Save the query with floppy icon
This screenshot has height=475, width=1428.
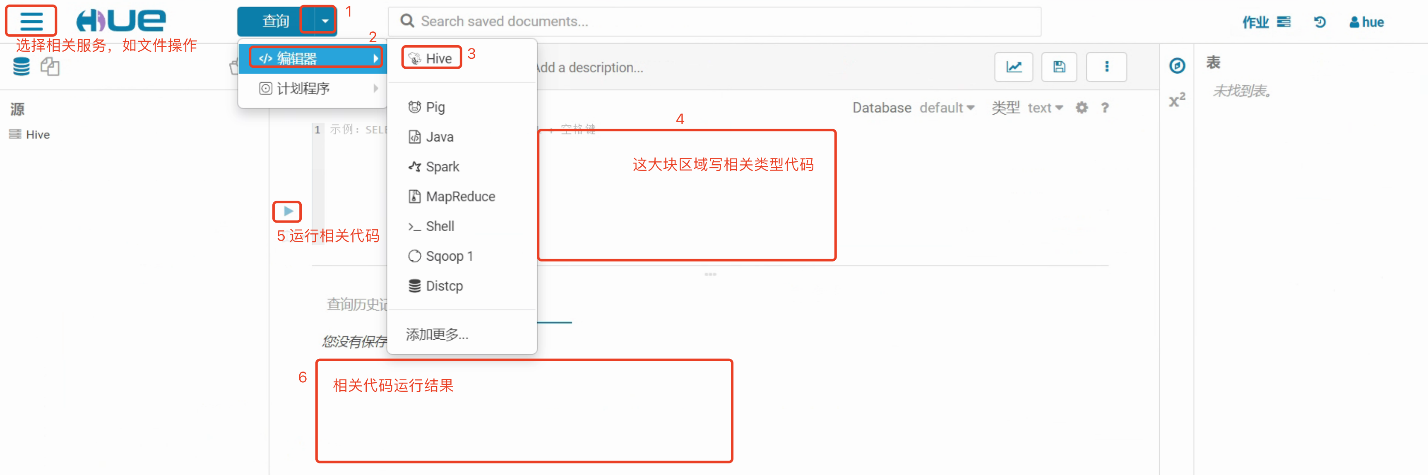click(1059, 67)
